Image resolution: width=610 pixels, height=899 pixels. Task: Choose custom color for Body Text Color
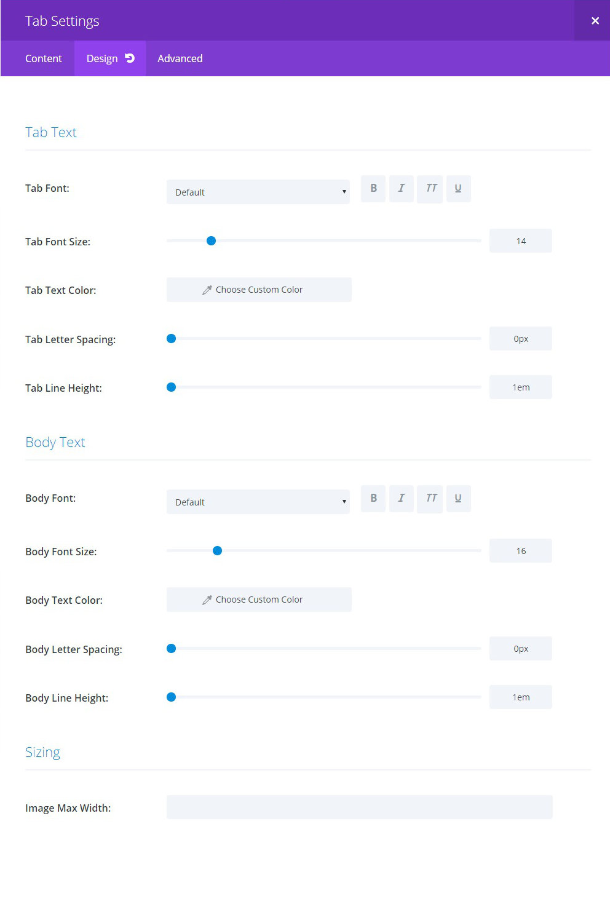pos(259,600)
